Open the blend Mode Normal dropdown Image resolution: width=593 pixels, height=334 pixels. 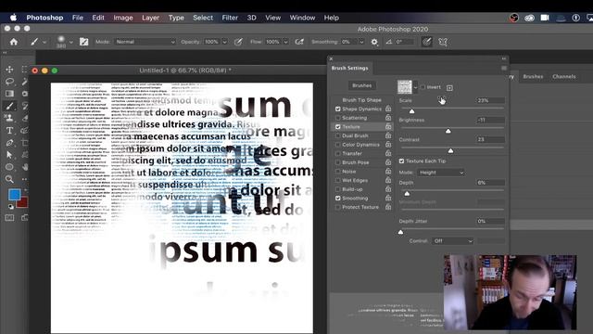click(145, 42)
